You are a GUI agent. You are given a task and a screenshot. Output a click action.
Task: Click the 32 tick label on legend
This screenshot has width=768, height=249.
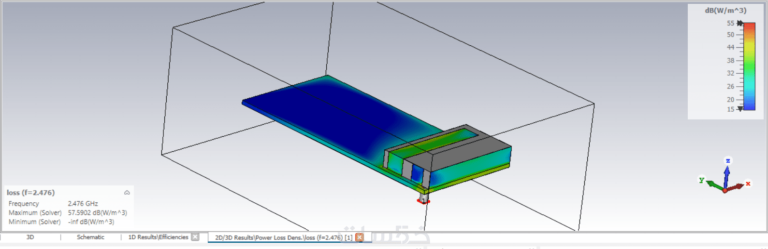730,73
